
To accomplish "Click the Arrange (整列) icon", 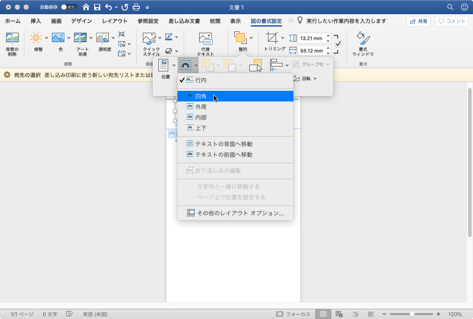I will click(240, 38).
